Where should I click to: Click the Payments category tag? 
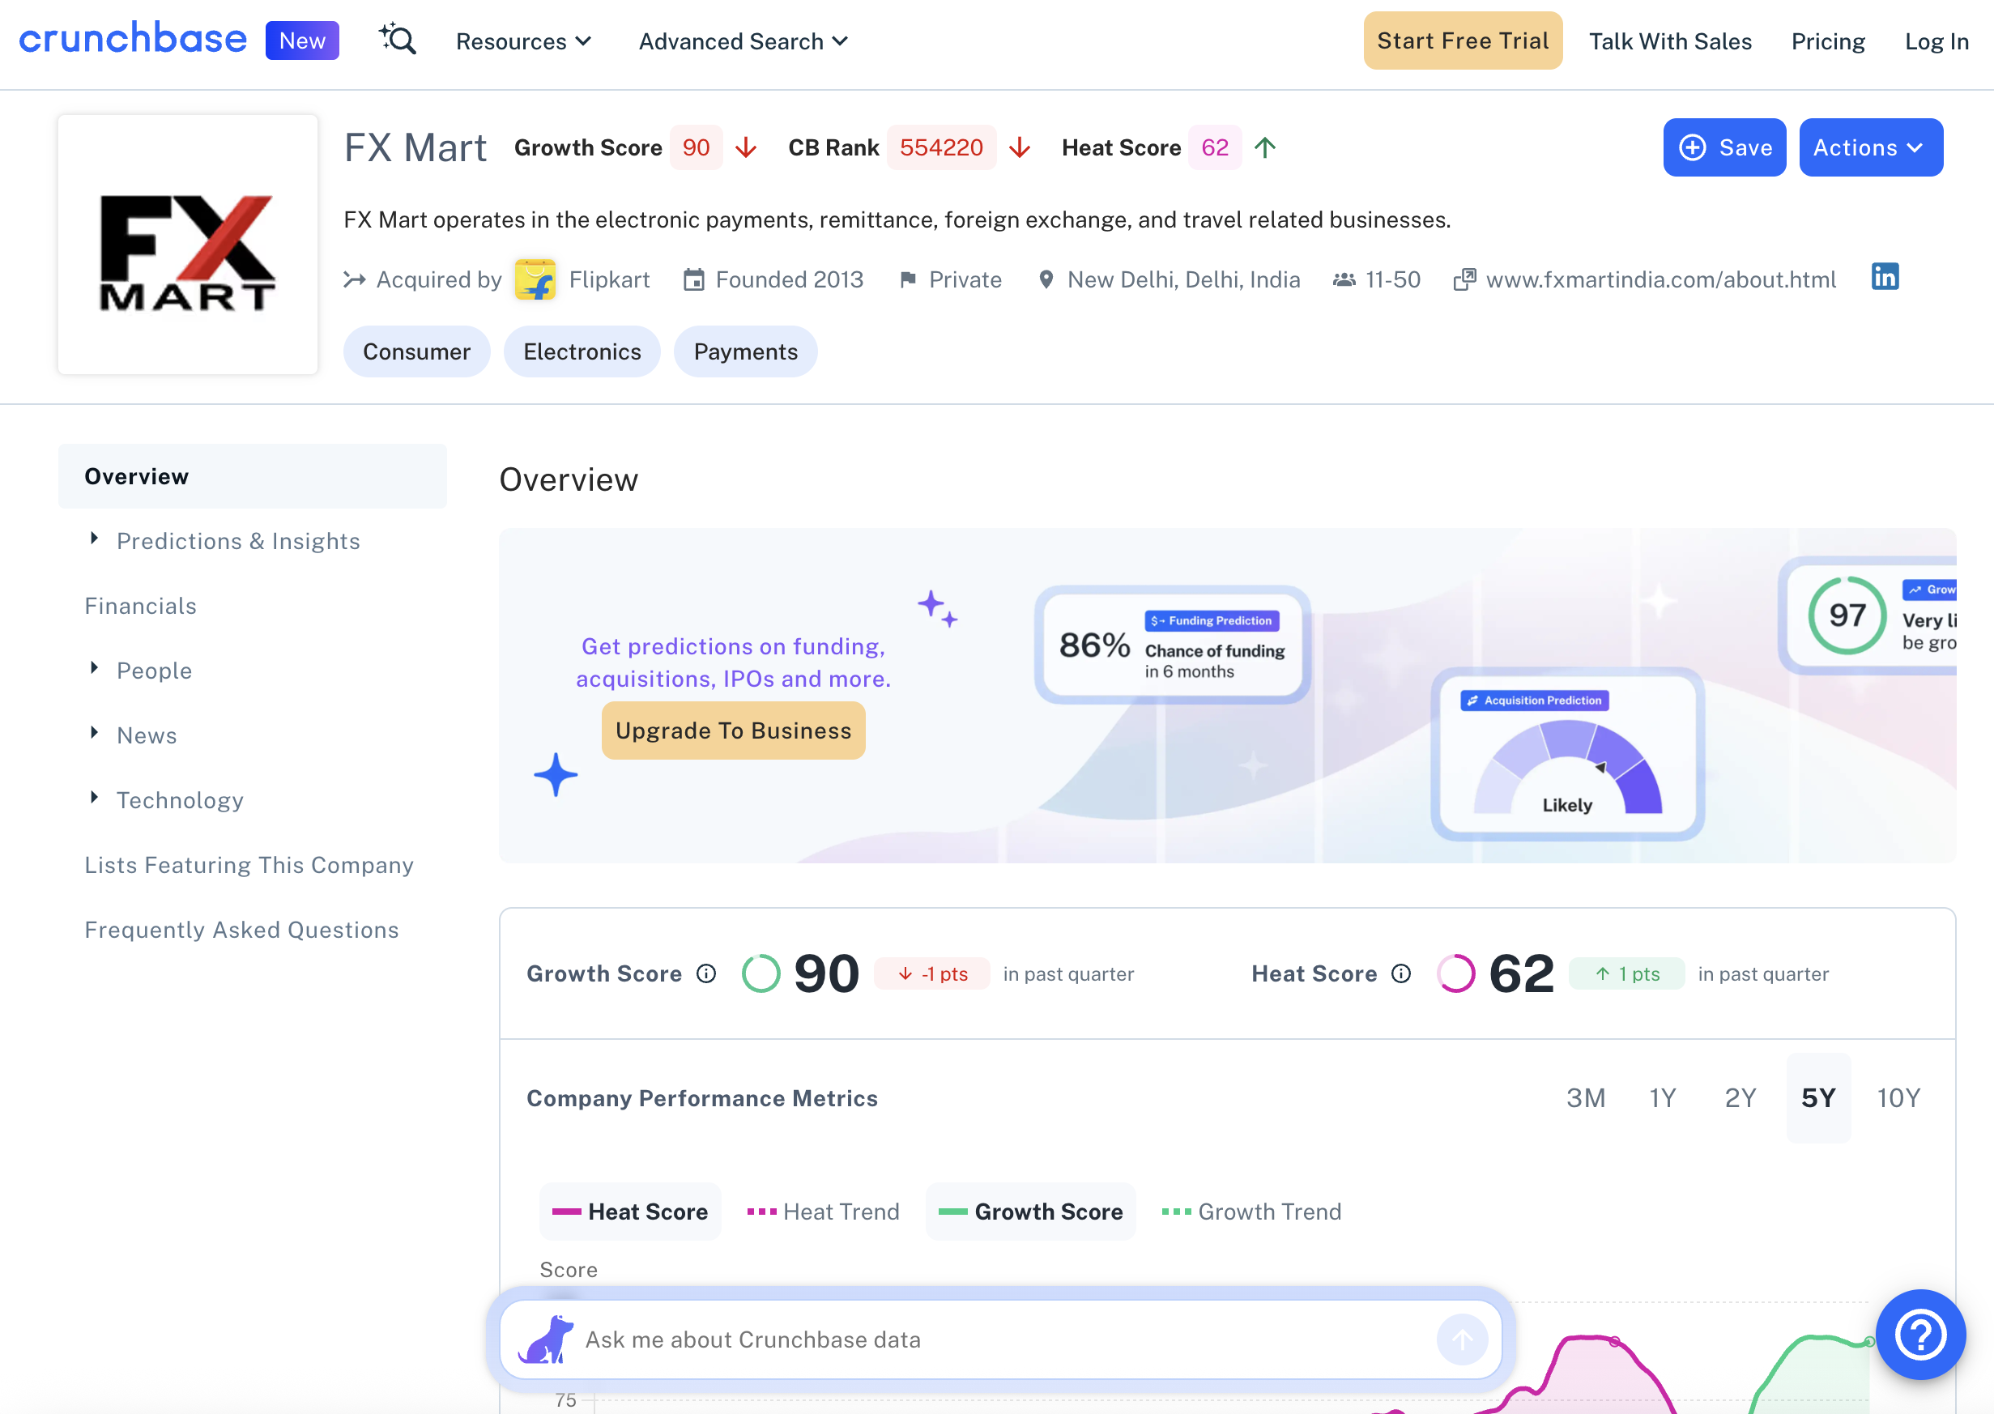[x=745, y=351]
